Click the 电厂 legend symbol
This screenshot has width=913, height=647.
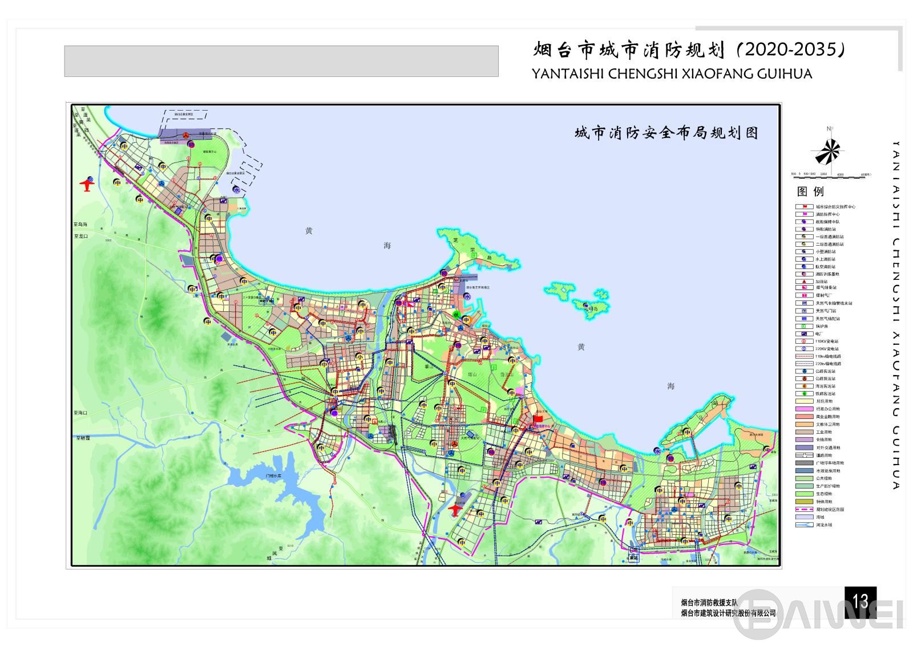pos(804,333)
